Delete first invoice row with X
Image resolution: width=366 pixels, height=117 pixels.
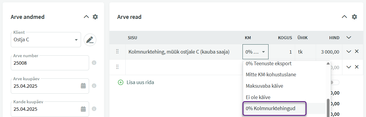[356, 51]
